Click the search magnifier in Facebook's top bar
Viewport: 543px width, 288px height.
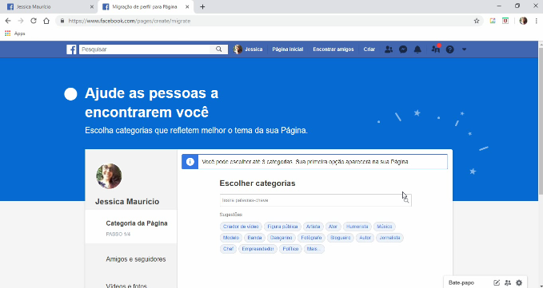pyautogui.click(x=219, y=49)
